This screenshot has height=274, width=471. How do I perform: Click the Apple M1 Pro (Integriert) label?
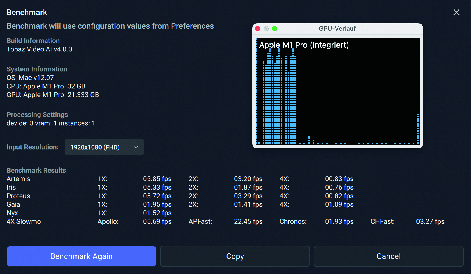point(304,45)
